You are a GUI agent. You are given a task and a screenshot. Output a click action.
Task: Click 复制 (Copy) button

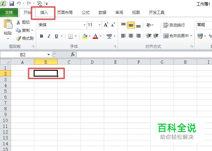[23, 30]
